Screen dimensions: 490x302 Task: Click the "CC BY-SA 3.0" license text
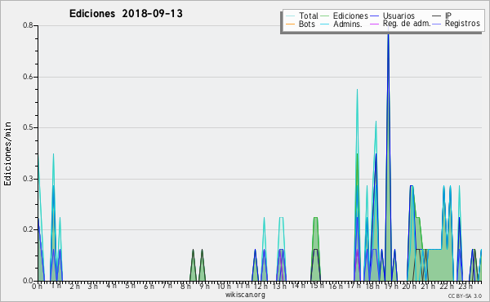465,295
